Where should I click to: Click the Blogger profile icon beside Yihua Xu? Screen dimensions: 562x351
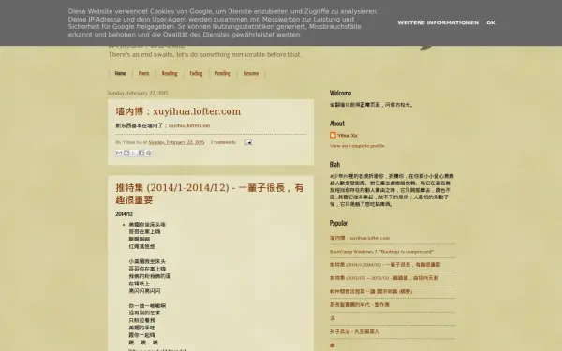click(x=333, y=135)
